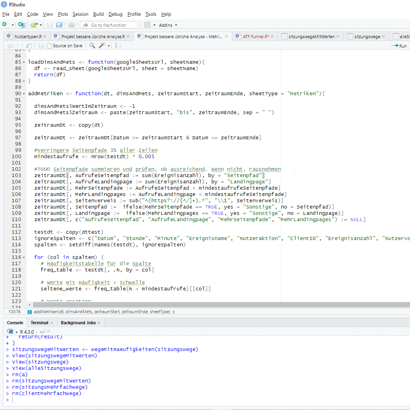
Task: Click the Open File folder icon
Action: coord(34,25)
